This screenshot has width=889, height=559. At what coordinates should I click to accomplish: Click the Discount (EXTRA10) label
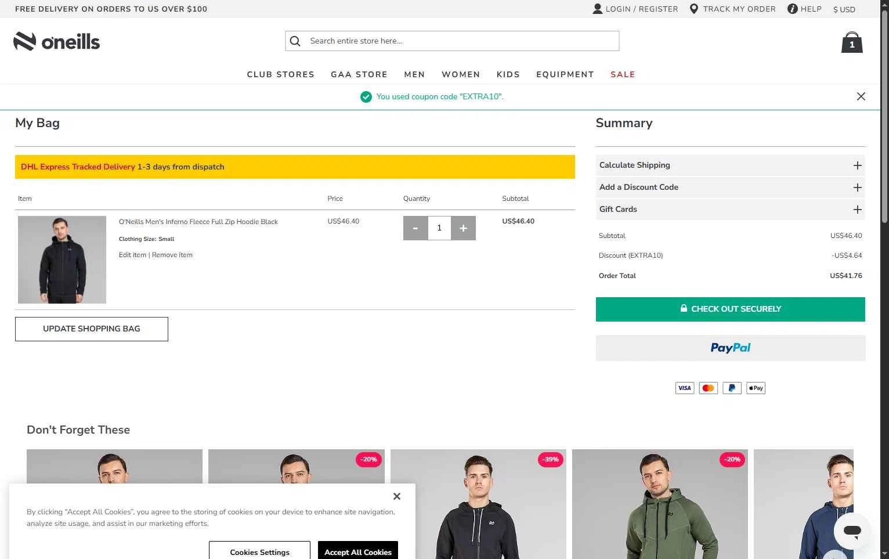coord(631,255)
